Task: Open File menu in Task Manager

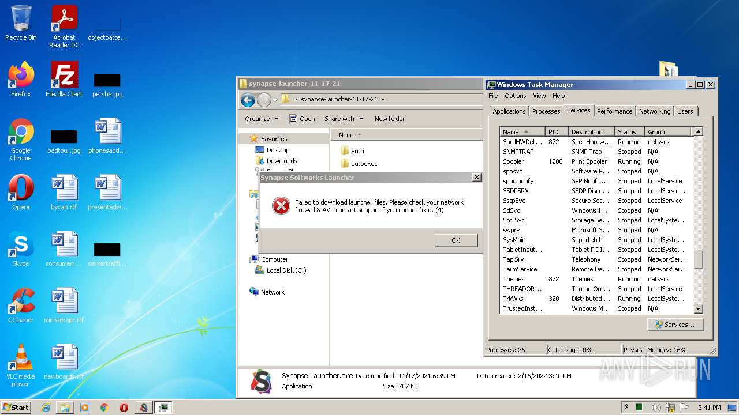Action: click(493, 96)
